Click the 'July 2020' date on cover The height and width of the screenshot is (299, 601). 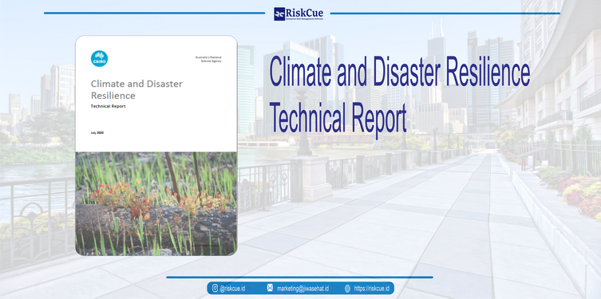pyautogui.click(x=97, y=133)
